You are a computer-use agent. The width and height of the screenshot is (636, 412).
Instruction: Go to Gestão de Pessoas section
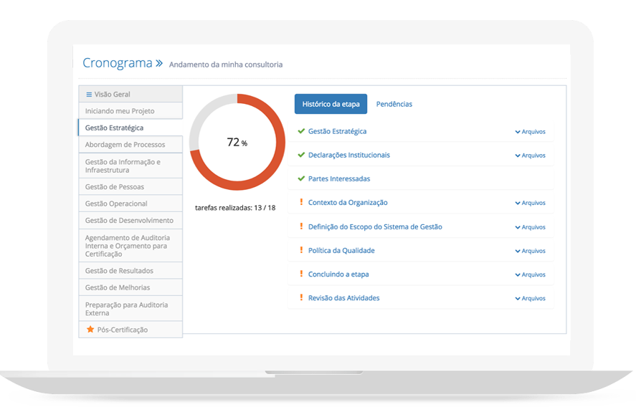115,187
